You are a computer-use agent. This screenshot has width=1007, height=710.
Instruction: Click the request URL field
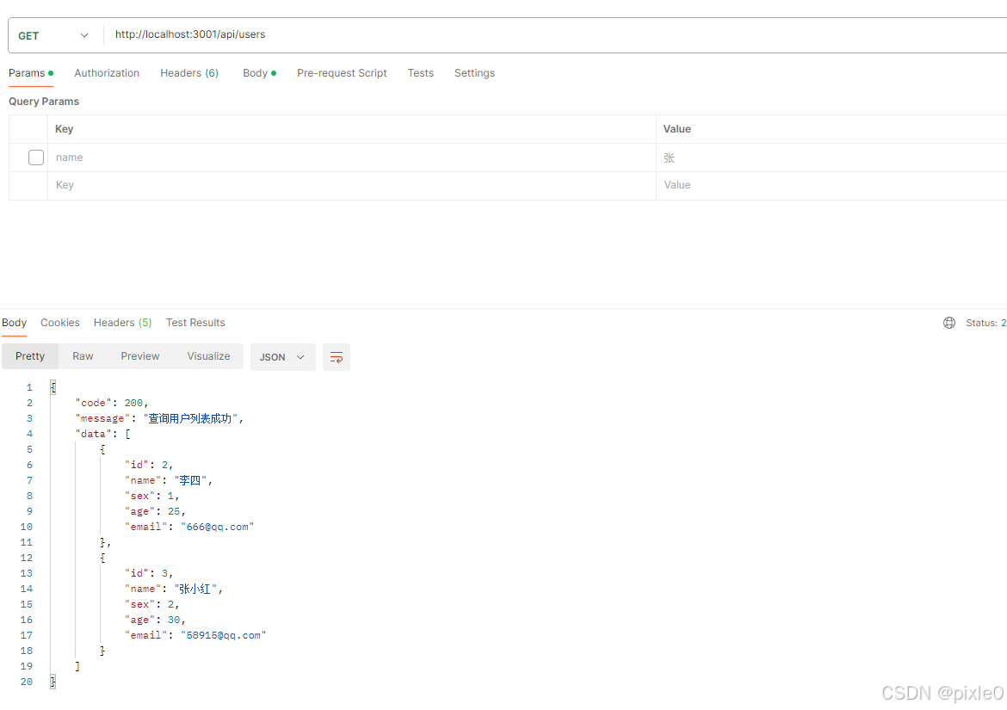(555, 34)
